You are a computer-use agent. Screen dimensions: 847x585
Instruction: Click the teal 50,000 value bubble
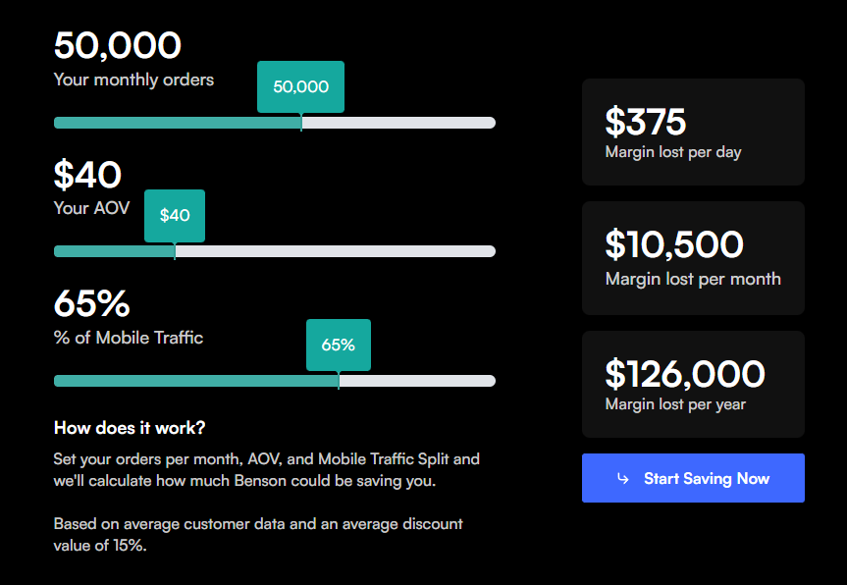[300, 86]
